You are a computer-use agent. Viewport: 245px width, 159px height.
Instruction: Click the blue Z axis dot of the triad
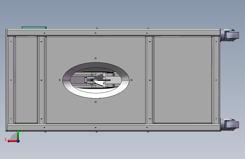[18, 141]
